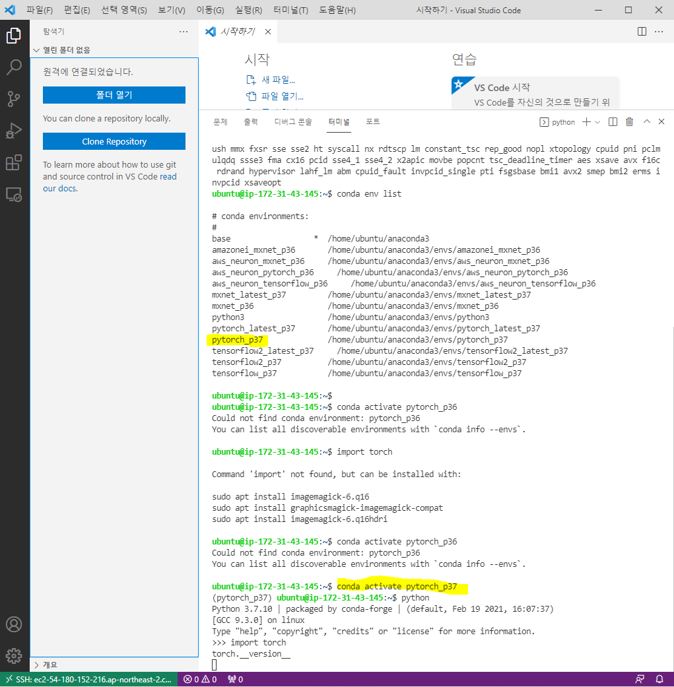Open the feedback icon in status bar
674x687 pixels.
(x=640, y=679)
